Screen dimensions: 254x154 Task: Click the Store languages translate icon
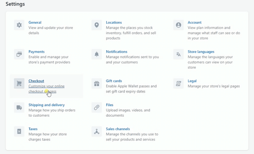click(179, 54)
